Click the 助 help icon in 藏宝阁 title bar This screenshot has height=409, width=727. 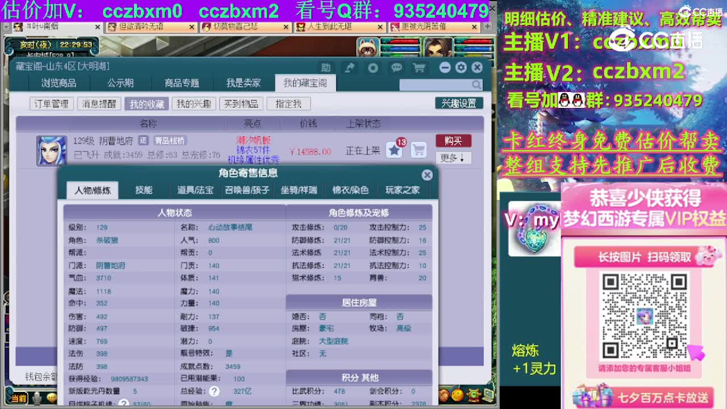click(325, 68)
